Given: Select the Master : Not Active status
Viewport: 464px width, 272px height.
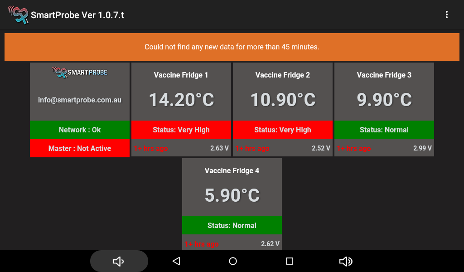Looking at the screenshot, I should 80,148.
